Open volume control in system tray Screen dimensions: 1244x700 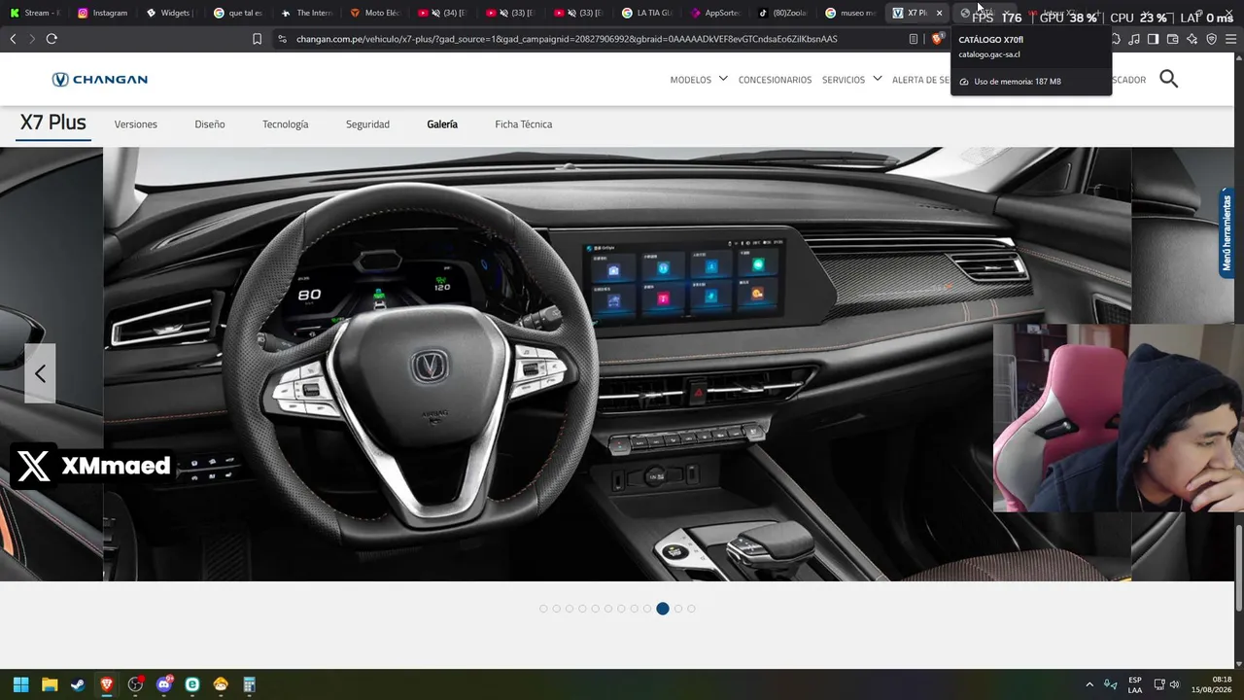click(x=1174, y=684)
